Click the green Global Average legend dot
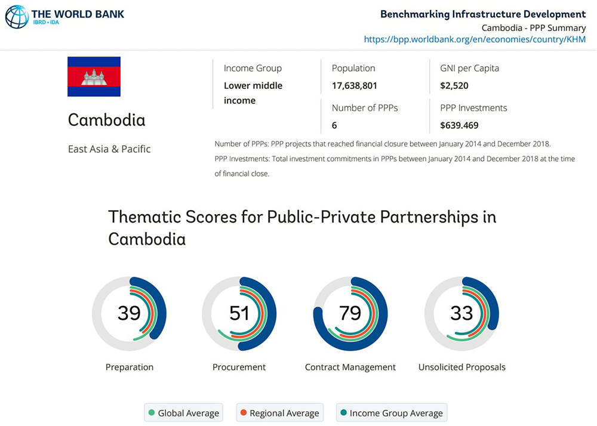Screen dimensions: 597x426 pos(152,413)
